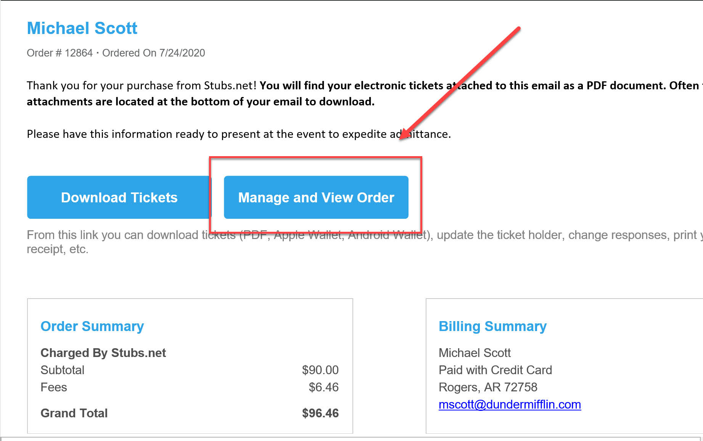Click the Michael Scott heading at top
This screenshot has width=703, height=441.
click(82, 28)
